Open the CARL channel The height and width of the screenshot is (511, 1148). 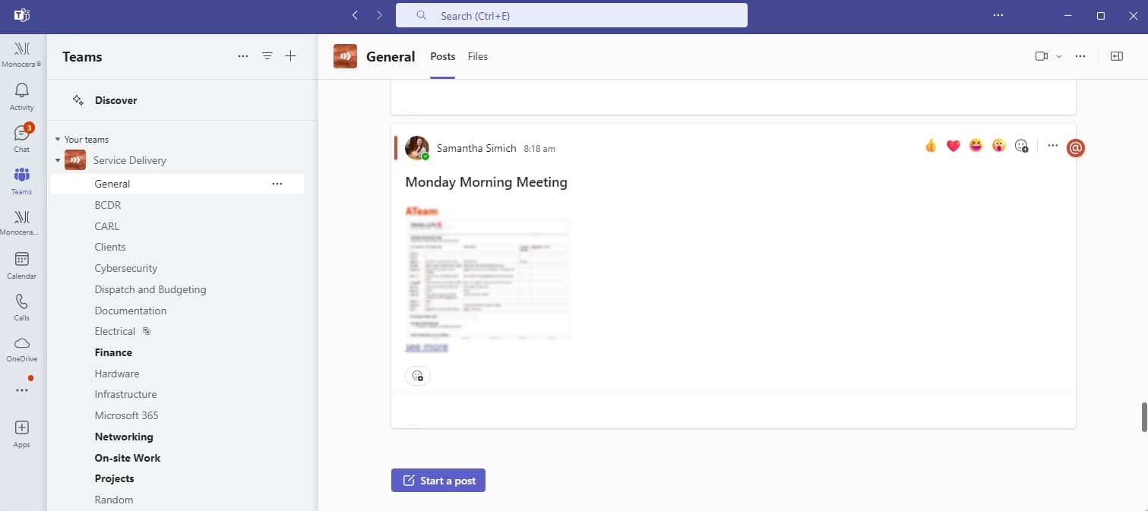(107, 226)
